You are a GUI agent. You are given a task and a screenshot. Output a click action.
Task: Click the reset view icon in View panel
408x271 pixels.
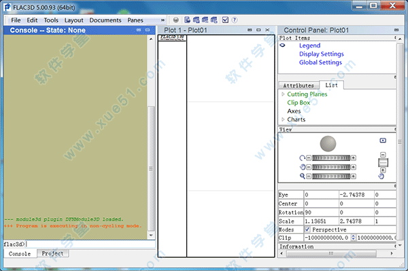click(x=383, y=141)
